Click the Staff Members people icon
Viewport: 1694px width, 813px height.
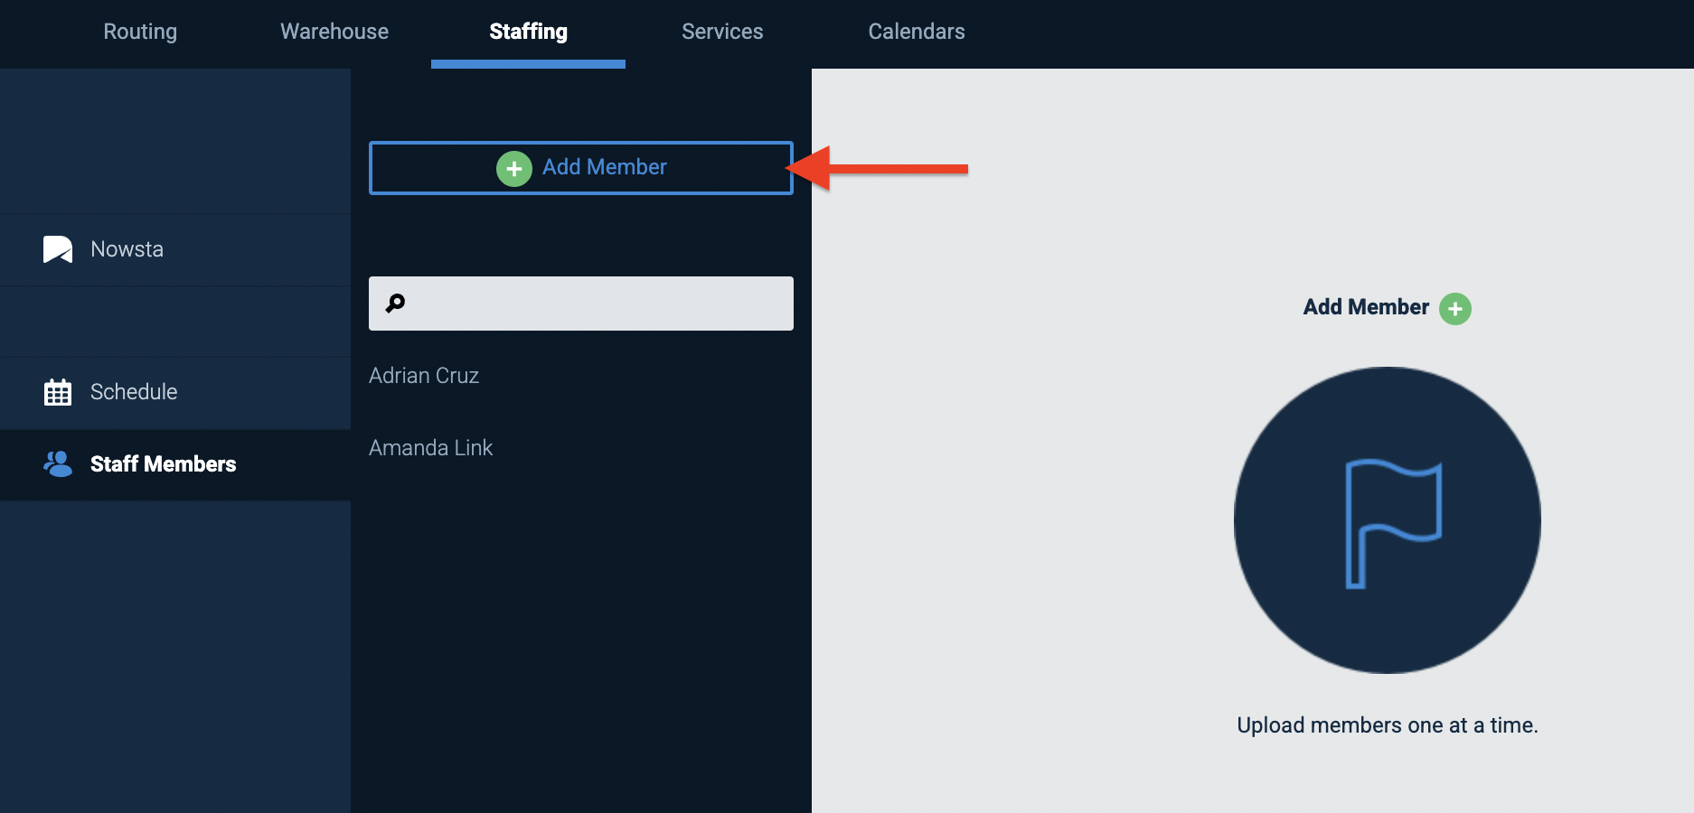58,464
